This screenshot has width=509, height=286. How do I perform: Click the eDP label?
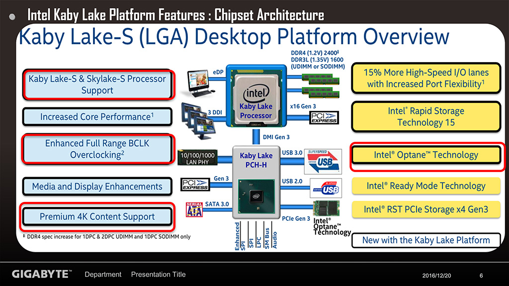[x=219, y=72]
